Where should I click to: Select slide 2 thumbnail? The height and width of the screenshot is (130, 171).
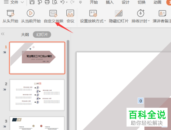37,95
